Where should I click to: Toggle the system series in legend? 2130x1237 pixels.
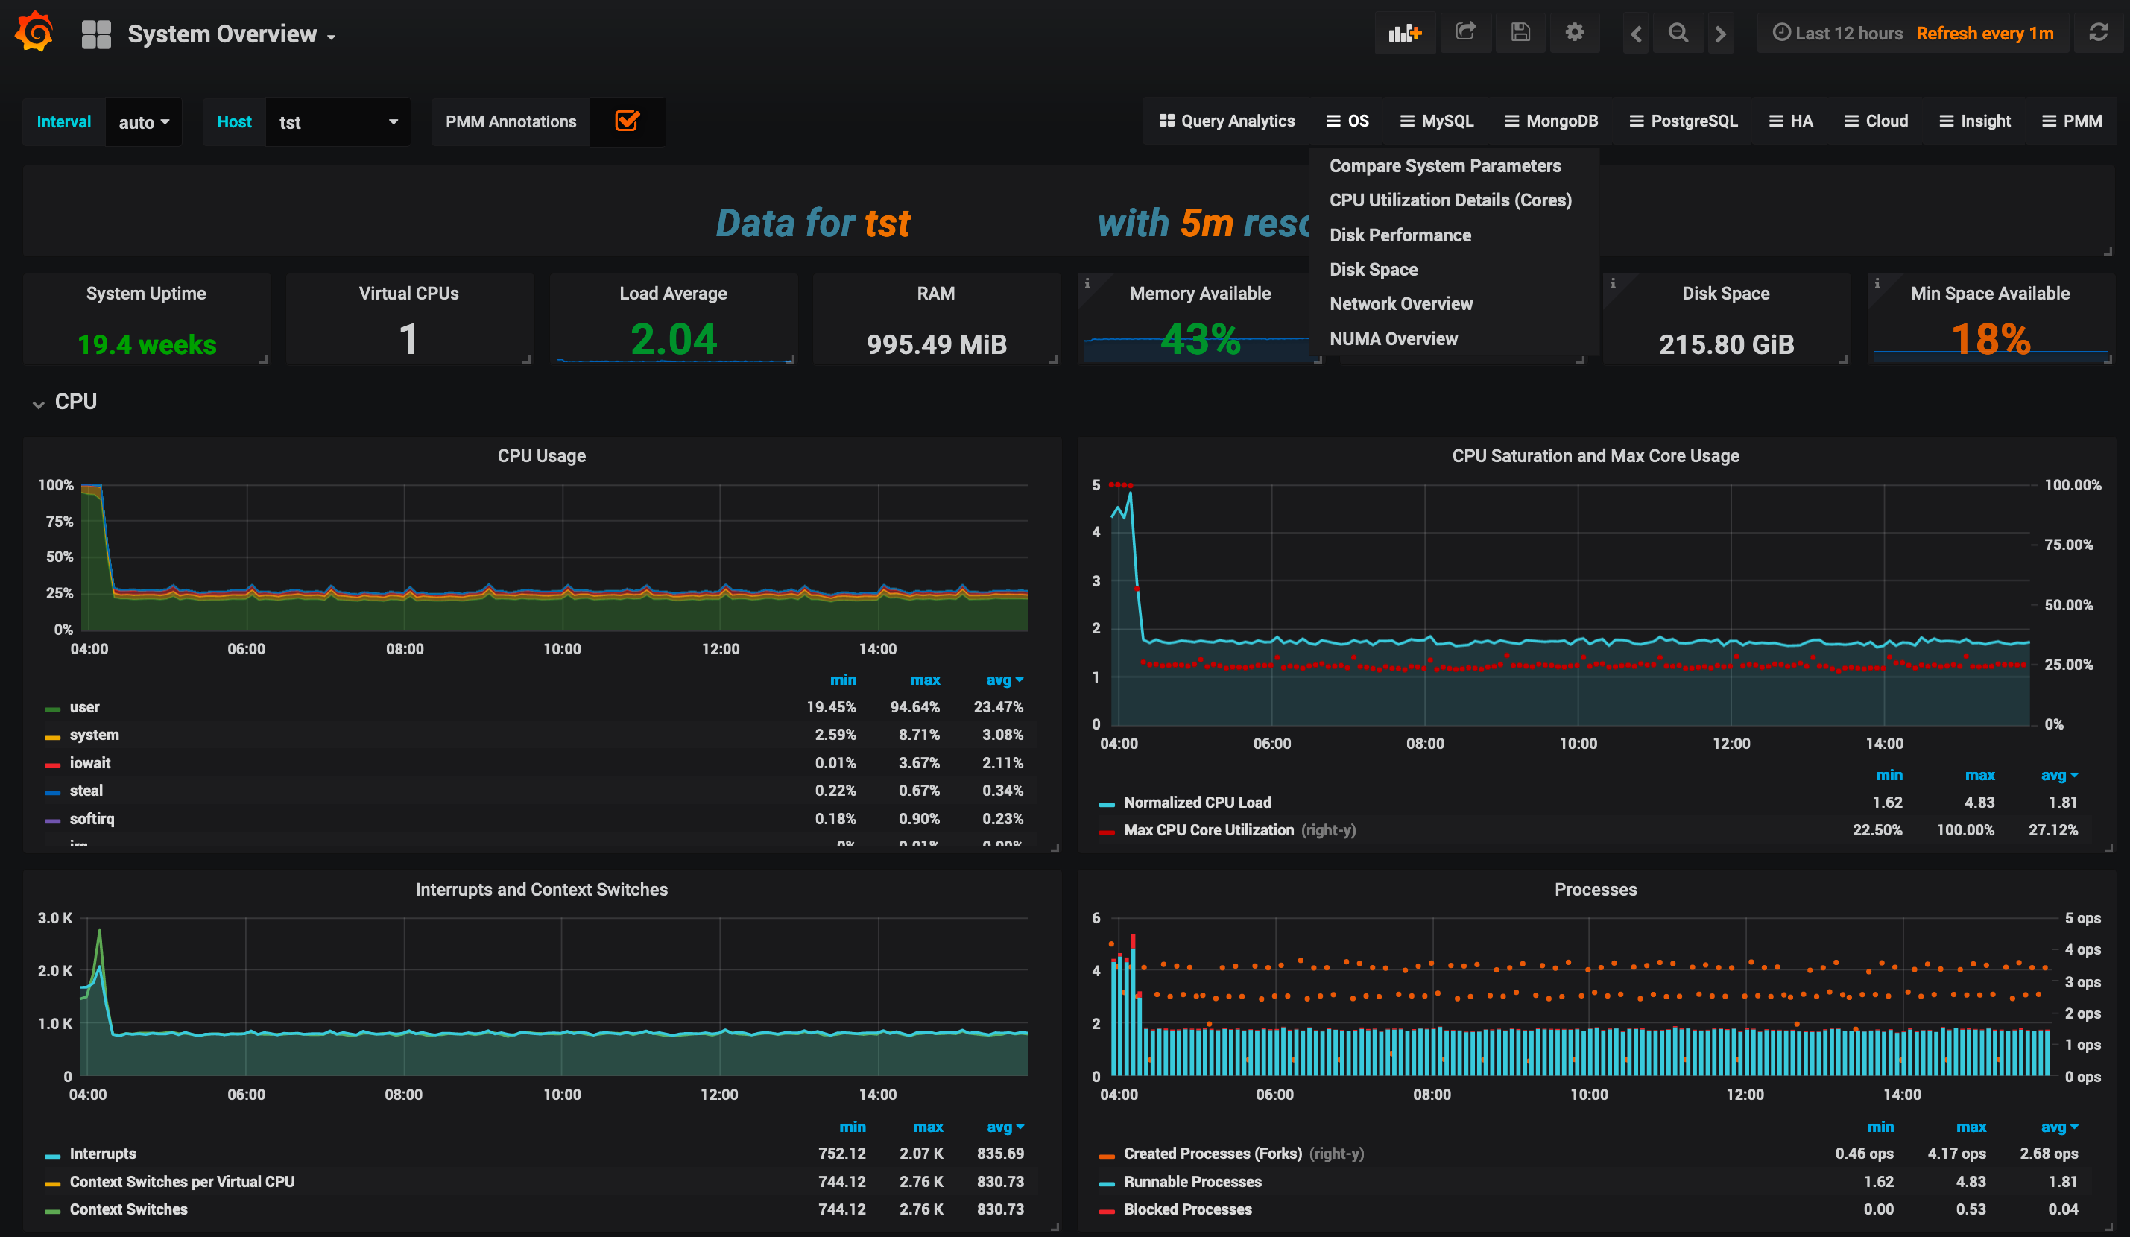tap(94, 735)
